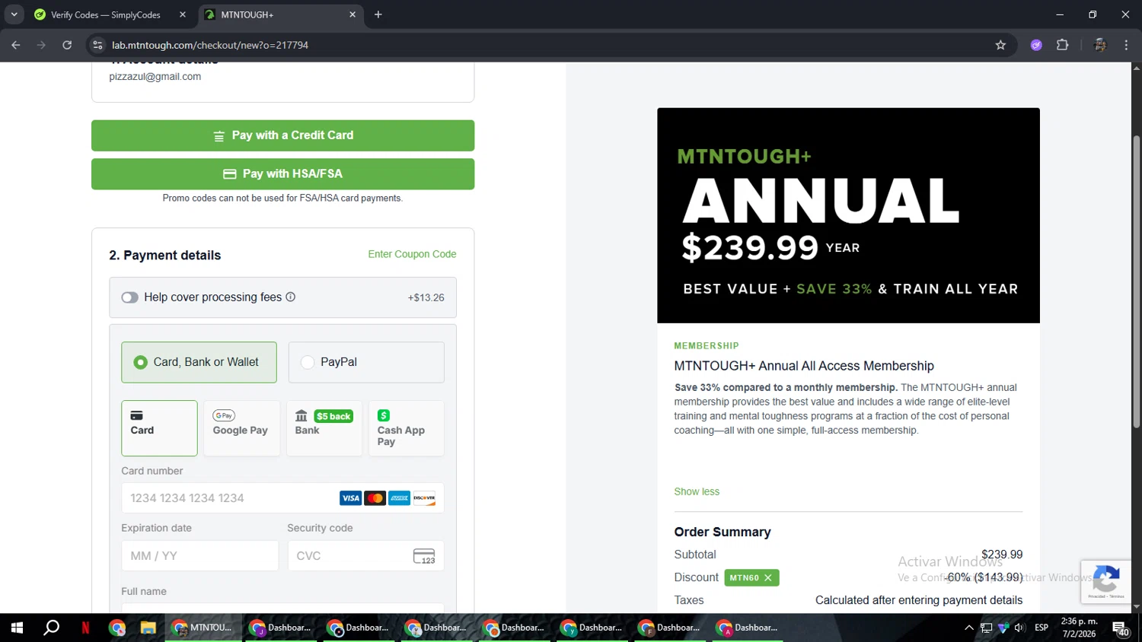Open the Extensions puzzle icon
The width and height of the screenshot is (1142, 642).
(1063, 45)
